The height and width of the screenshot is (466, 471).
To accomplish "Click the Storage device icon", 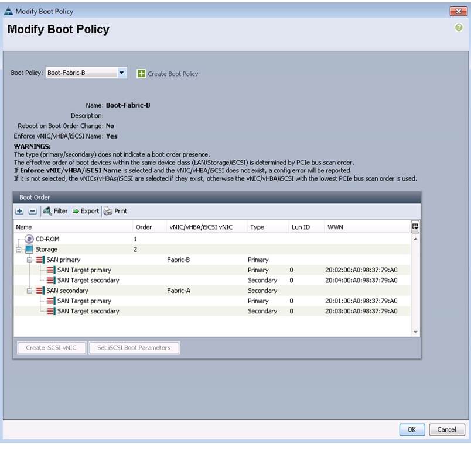I will tap(29, 249).
